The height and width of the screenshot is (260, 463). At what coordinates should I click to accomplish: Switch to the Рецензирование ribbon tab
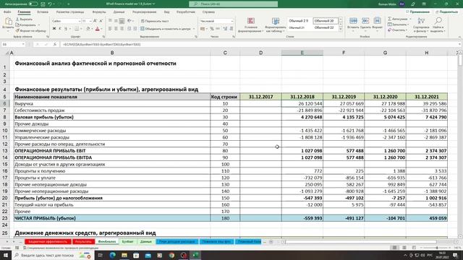(x=145, y=12)
